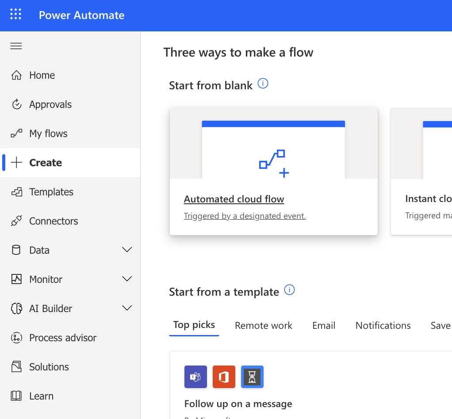Open the Learn page from sidebar
Image resolution: width=452 pixels, height=419 pixels.
pos(41,396)
